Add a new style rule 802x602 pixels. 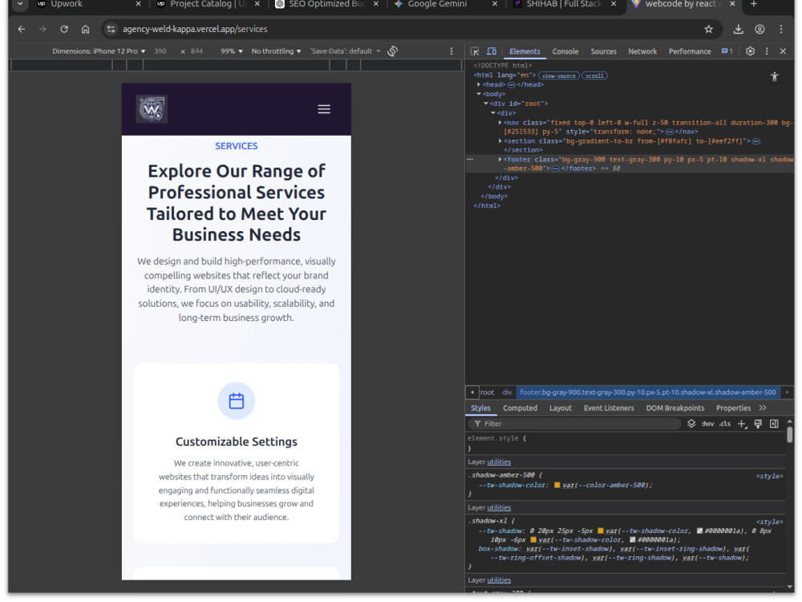[x=742, y=424]
